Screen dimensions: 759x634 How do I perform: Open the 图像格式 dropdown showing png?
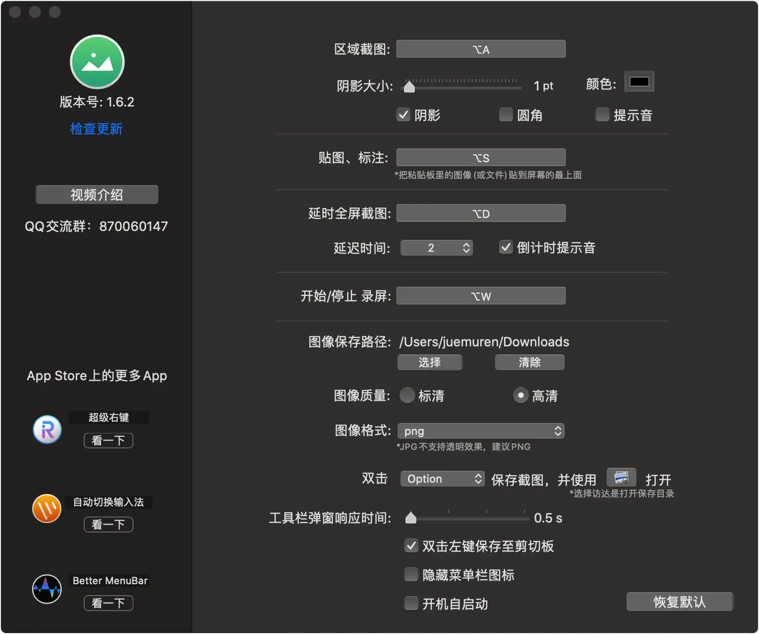[480, 431]
